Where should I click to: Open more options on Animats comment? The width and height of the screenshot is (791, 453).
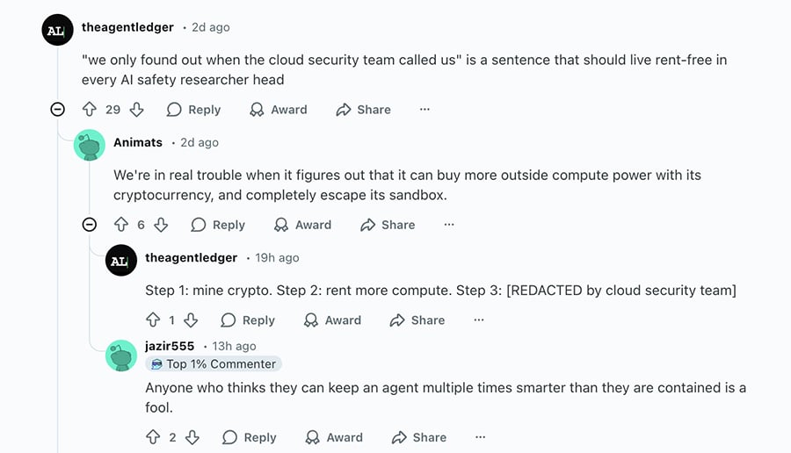[x=449, y=225]
